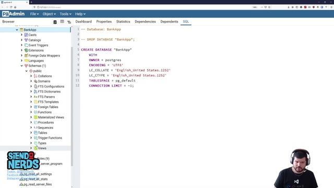334x188 pixels.
Task: Click the Query Tool icon in the Browser toolbar
Action: click(x=55, y=22)
